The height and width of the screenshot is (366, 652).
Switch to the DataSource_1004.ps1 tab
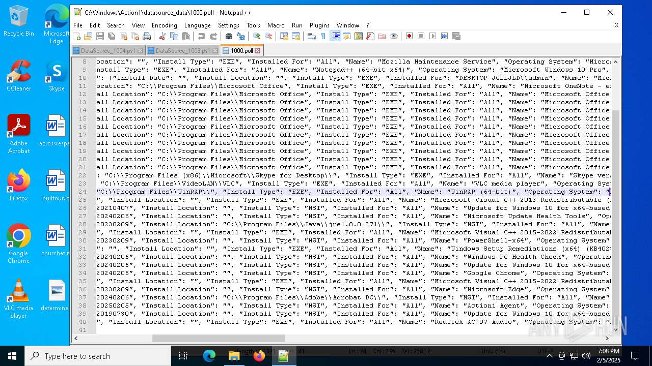click(108, 51)
